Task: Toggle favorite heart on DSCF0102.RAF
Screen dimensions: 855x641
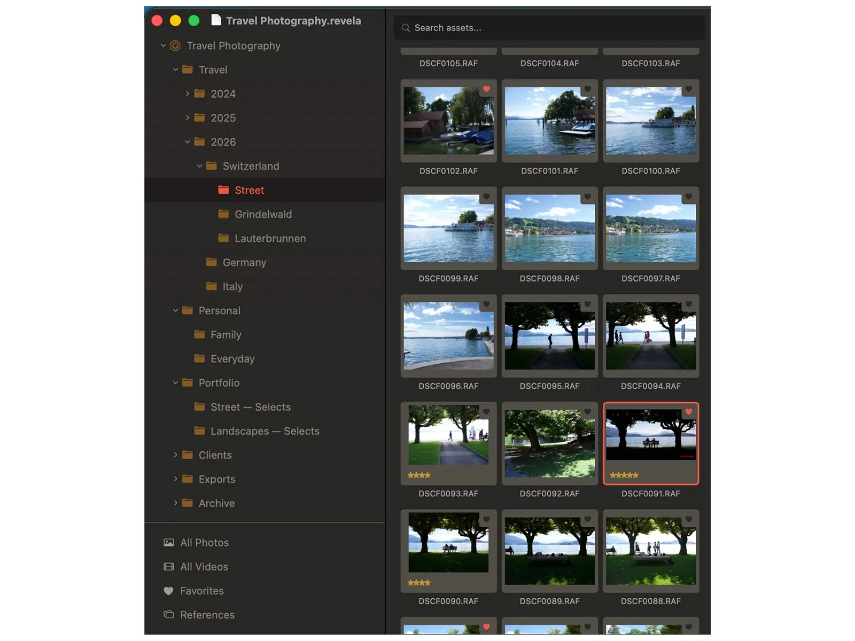Action: [x=486, y=89]
